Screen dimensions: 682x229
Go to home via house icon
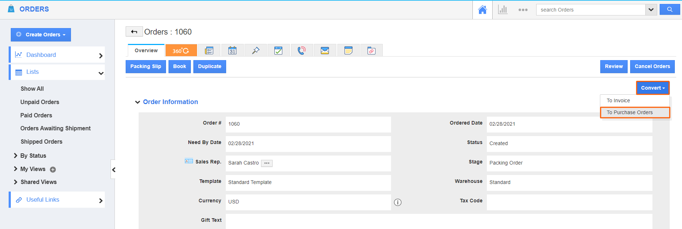482,10
